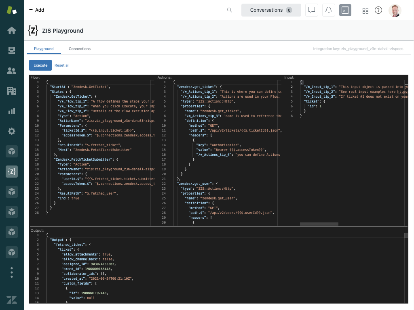Click the Input panel horizontal scrollbar
Screen dimensions: 414x310
point(319,224)
